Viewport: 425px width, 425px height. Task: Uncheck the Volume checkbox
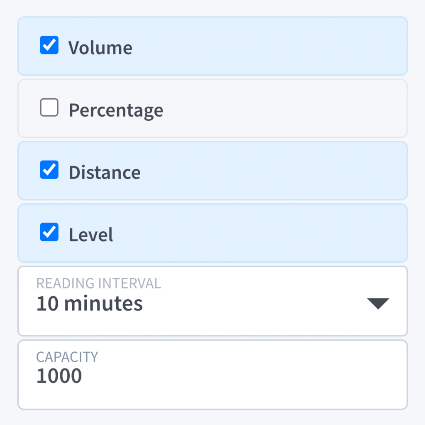pyautogui.click(x=49, y=45)
